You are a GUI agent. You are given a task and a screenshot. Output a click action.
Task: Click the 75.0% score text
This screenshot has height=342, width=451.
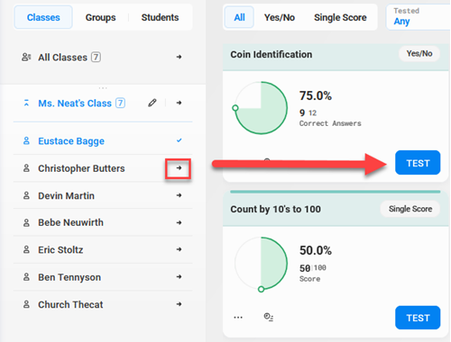(x=316, y=95)
